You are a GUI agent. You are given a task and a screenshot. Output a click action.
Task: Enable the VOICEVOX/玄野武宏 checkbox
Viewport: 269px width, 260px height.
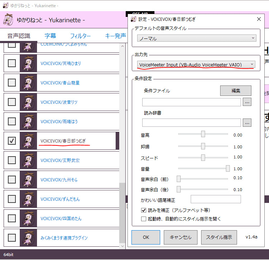pos(12,160)
